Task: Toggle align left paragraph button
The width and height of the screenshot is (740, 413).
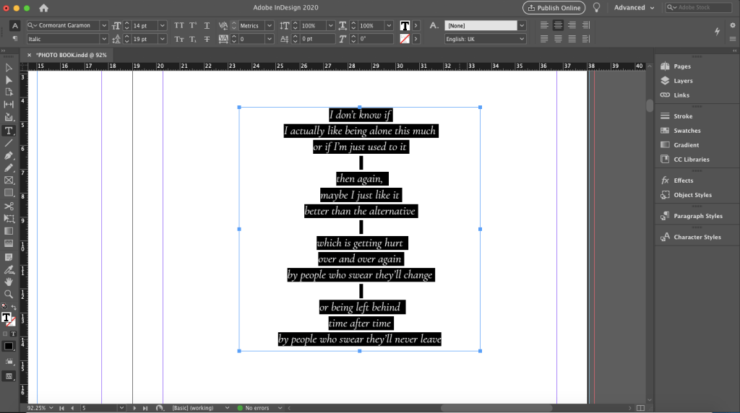Action: pos(544,25)
